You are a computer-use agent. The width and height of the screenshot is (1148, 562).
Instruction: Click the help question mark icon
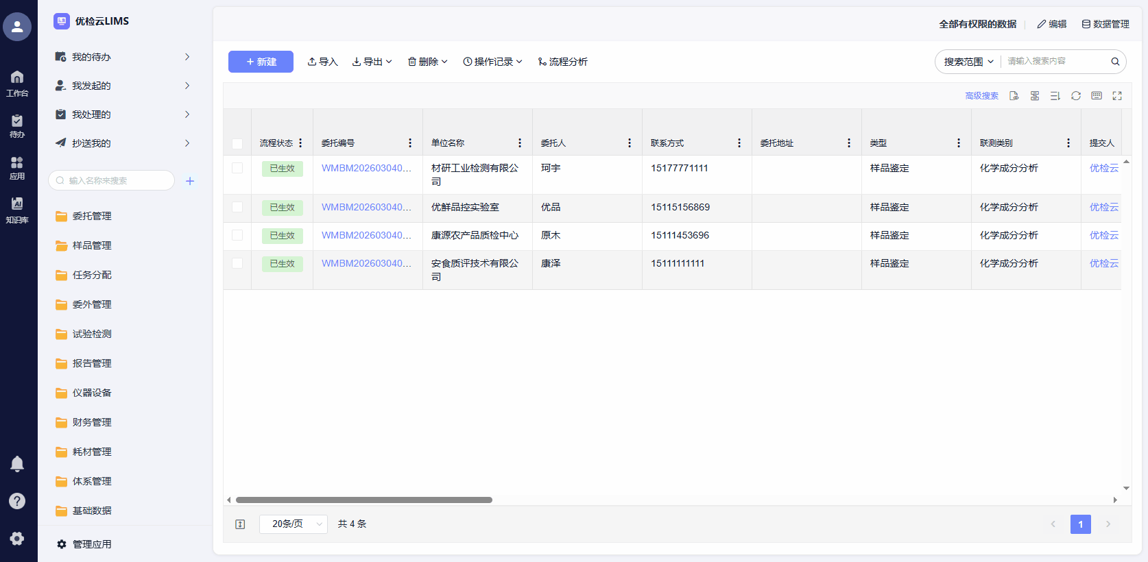pos(17,501)
